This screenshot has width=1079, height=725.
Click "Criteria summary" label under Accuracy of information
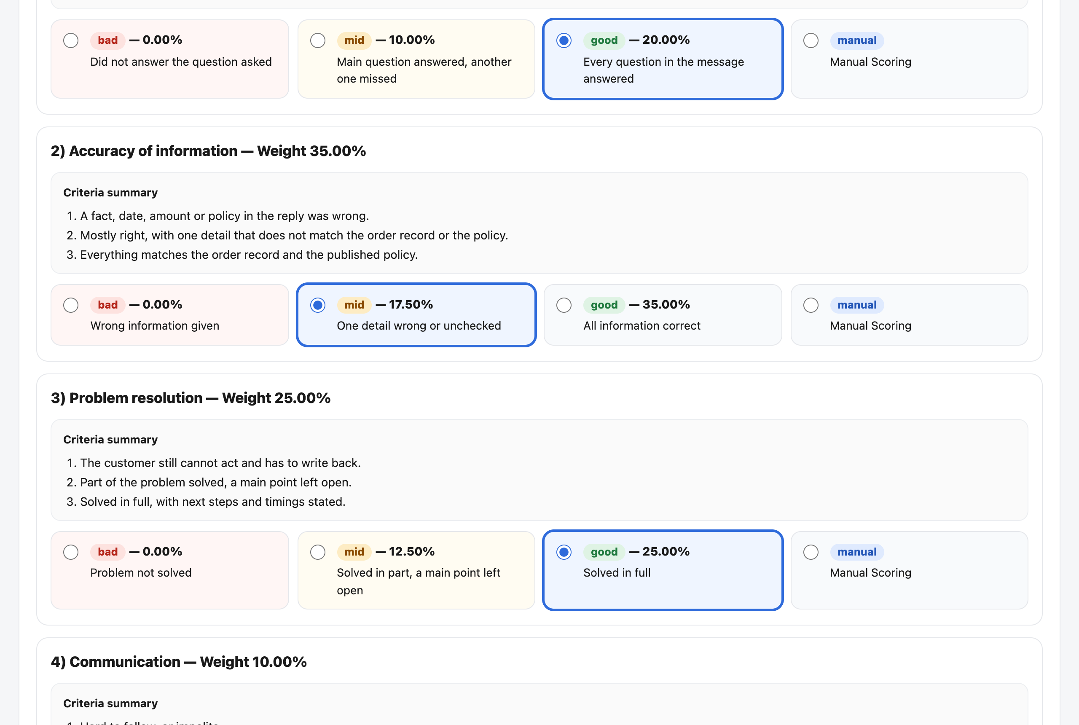pos(110,192)
